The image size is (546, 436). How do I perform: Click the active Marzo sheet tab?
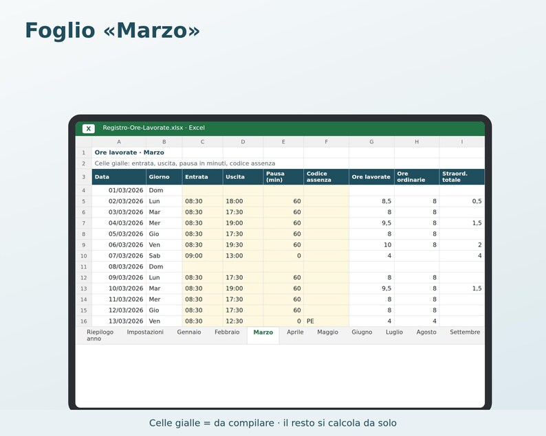[263, 336]
